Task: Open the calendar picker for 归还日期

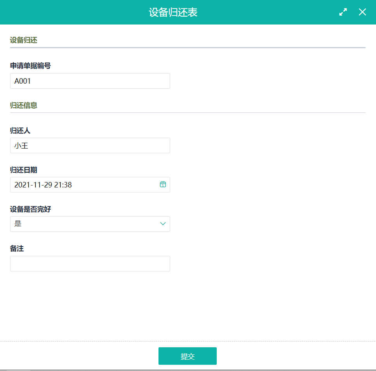Action: click(x=163, y=184)
